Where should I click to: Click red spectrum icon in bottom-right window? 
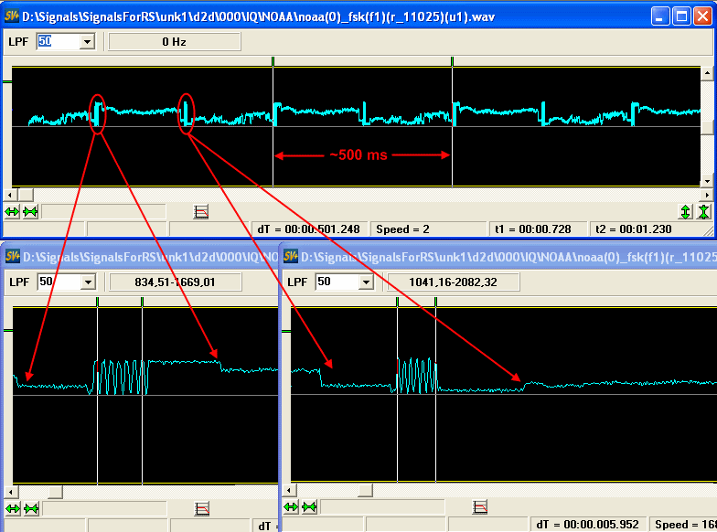480,506
